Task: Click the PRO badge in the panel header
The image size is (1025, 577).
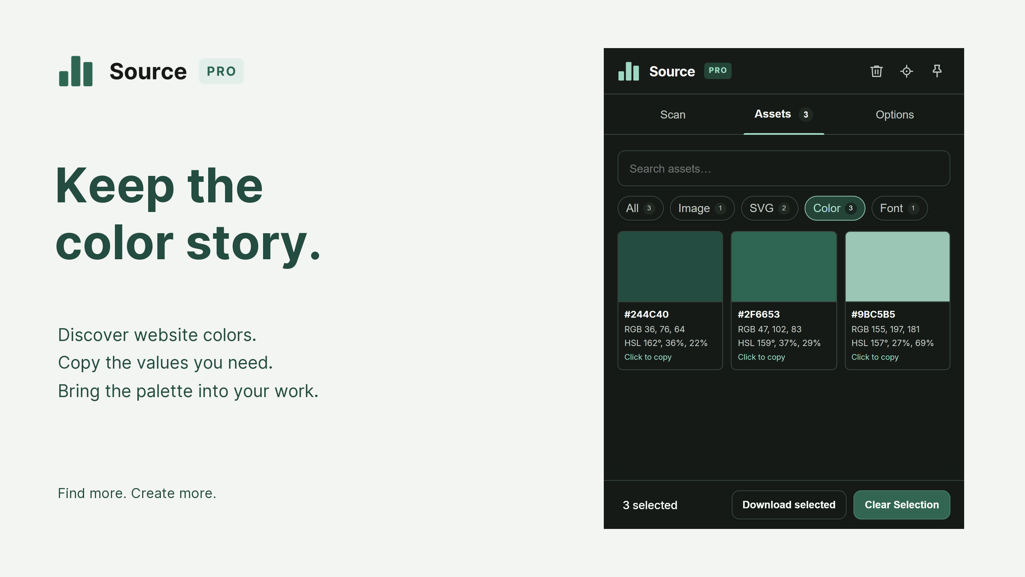Action: [x=717, y=71]
